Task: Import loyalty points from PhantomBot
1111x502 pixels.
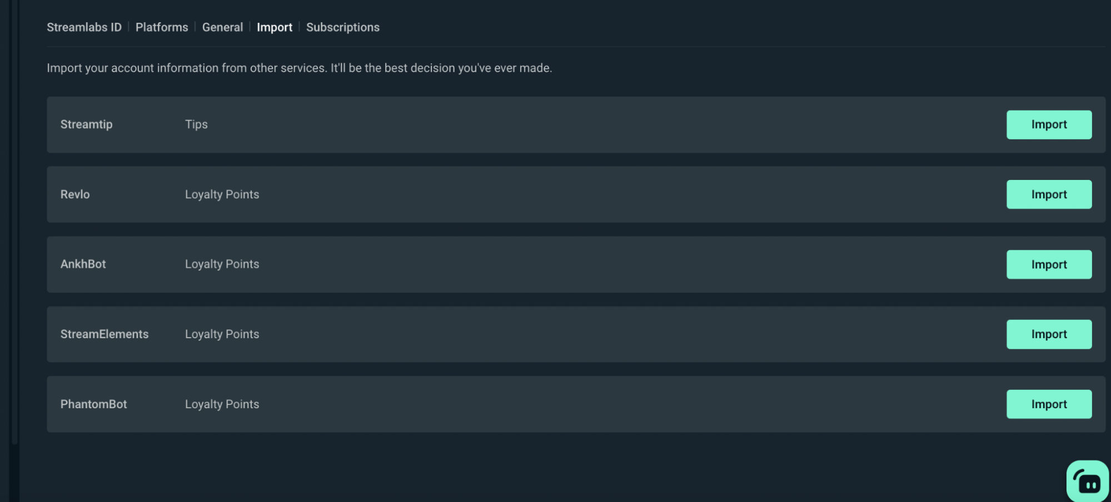Action: tap(1048, 404)
